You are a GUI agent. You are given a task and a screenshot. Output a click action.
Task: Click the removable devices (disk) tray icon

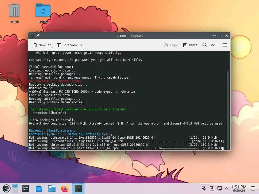pyautogui.click(x=212, y=188)
